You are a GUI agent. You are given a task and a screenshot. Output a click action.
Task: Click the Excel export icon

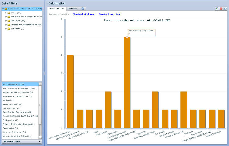pos(216,9)
